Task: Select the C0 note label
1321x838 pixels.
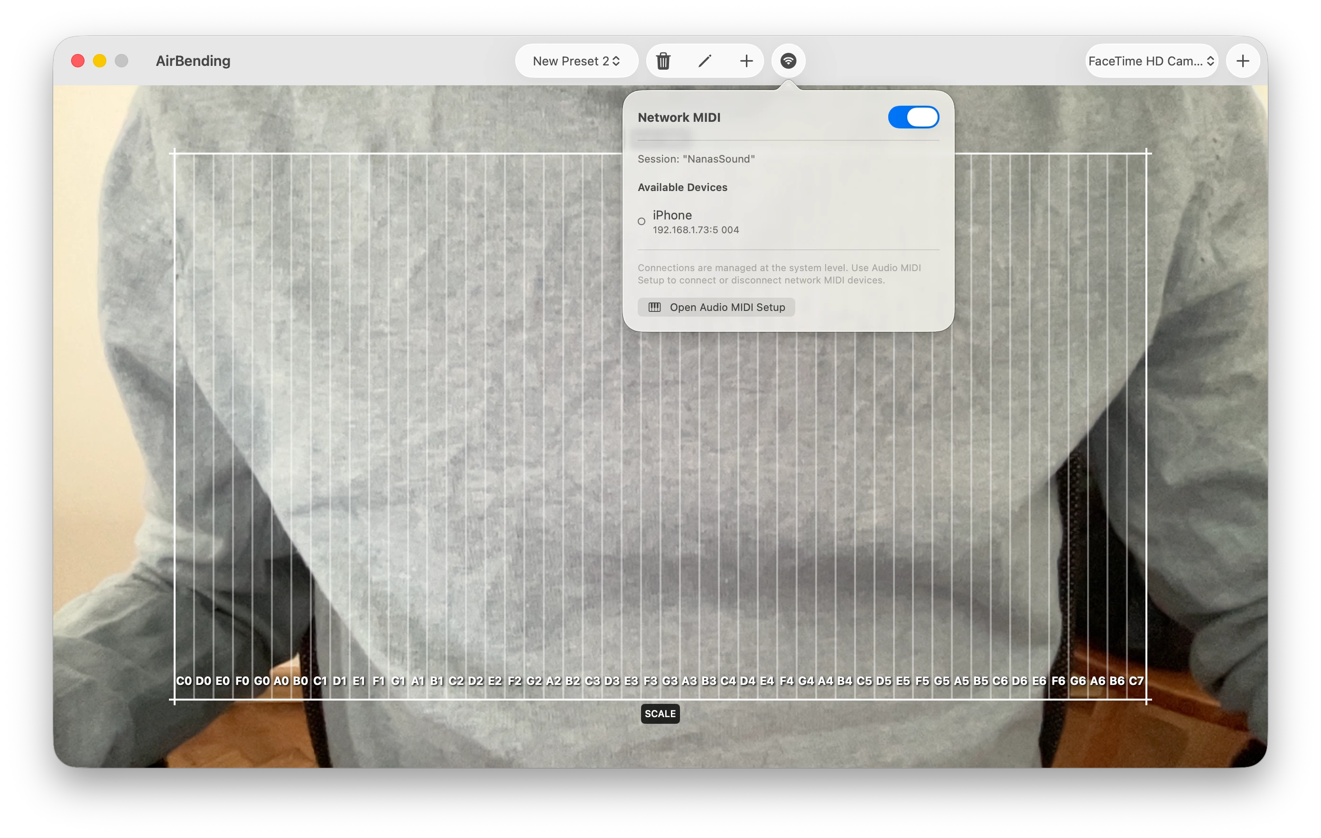Action: tap(183, 681)
